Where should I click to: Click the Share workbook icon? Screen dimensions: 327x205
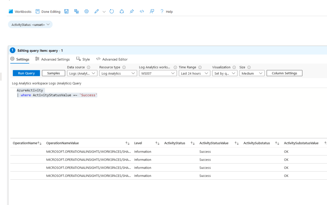click(122, 11)
